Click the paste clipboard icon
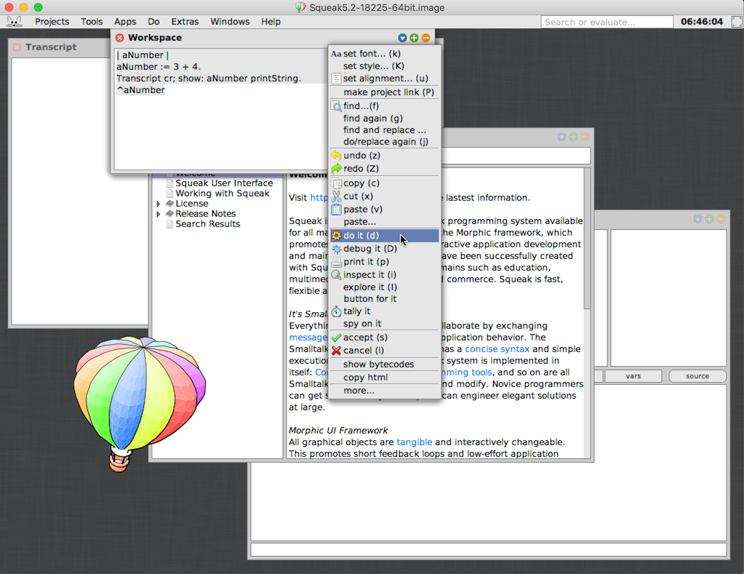744x574 pixels. tap(336, 210)
